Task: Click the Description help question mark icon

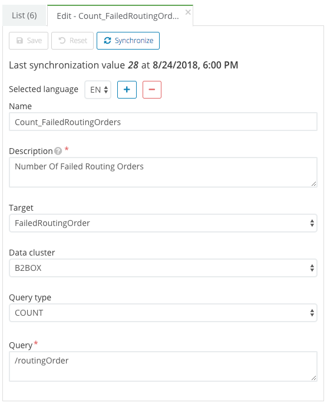Action: pos(58,151)
